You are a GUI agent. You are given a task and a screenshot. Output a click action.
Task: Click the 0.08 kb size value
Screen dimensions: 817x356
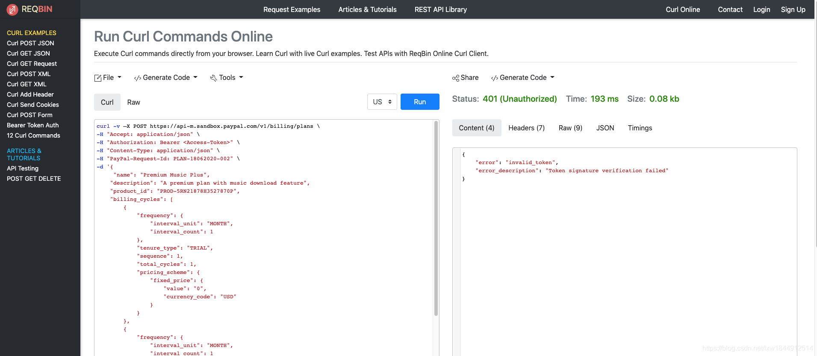coord(664,99)
